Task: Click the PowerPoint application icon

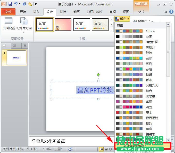Action: [x=3, y=4]
